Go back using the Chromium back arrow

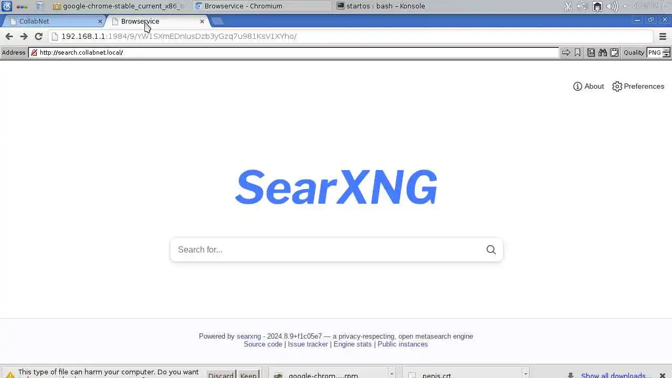point(9,36)
